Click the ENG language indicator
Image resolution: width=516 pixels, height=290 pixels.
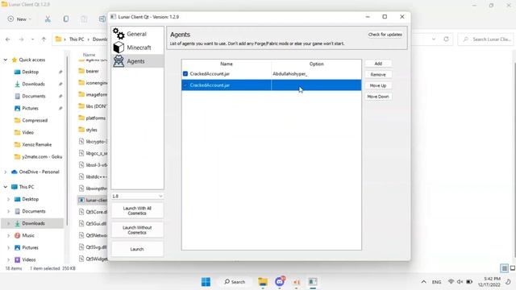(437, 282)
